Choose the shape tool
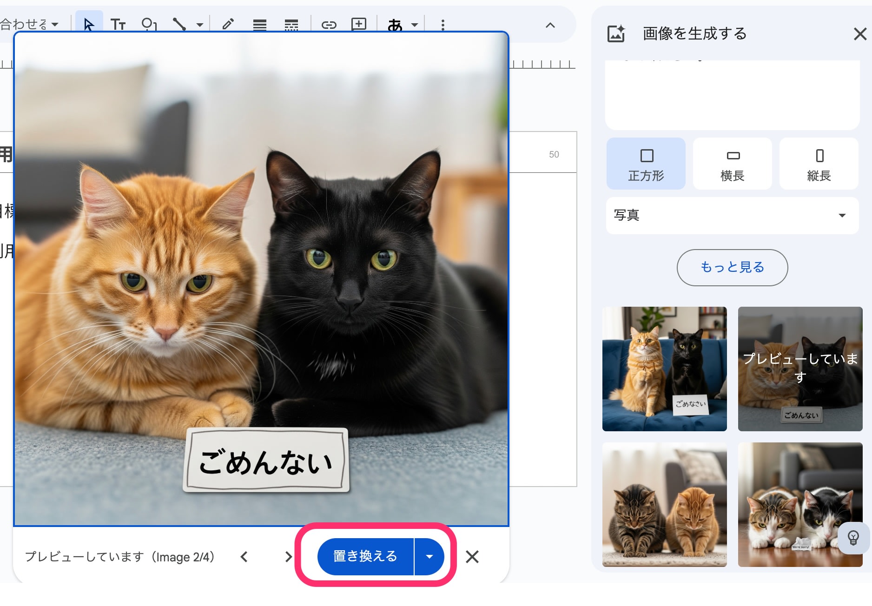Screen dimensions: 872x606 pos(149,24)
